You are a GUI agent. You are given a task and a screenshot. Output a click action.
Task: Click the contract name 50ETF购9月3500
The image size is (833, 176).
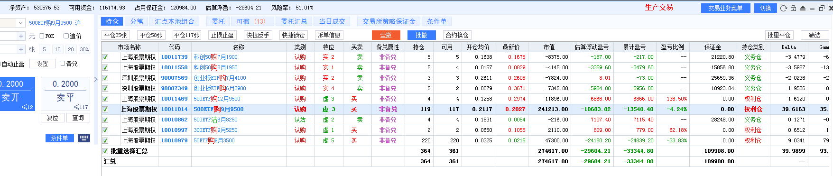click(x=214, y=140)
